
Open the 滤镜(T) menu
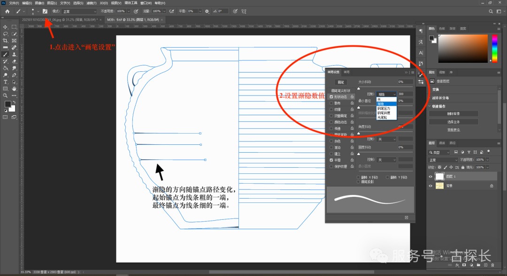(92, 3)
